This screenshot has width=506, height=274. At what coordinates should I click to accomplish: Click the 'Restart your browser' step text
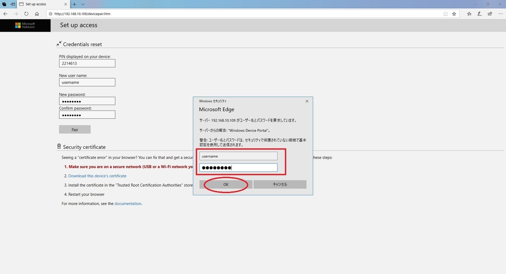pyautogui.click(x=86, y=194)
